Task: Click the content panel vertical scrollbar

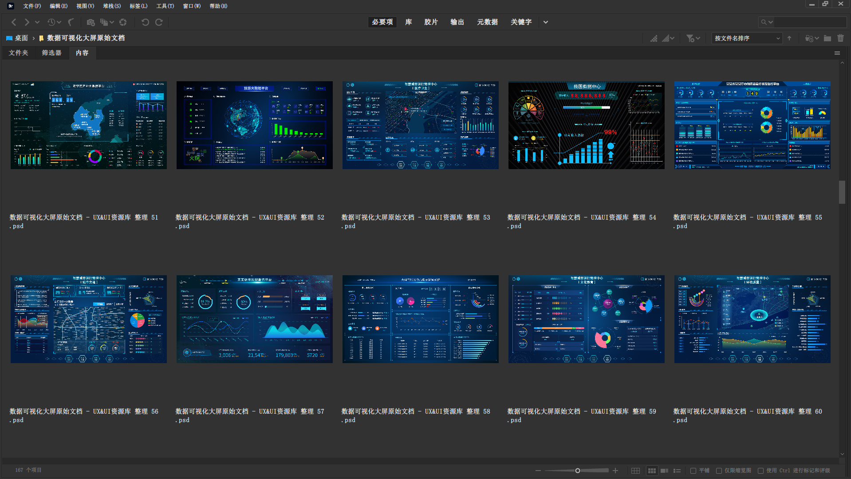Action: click(x=842, y=192)
